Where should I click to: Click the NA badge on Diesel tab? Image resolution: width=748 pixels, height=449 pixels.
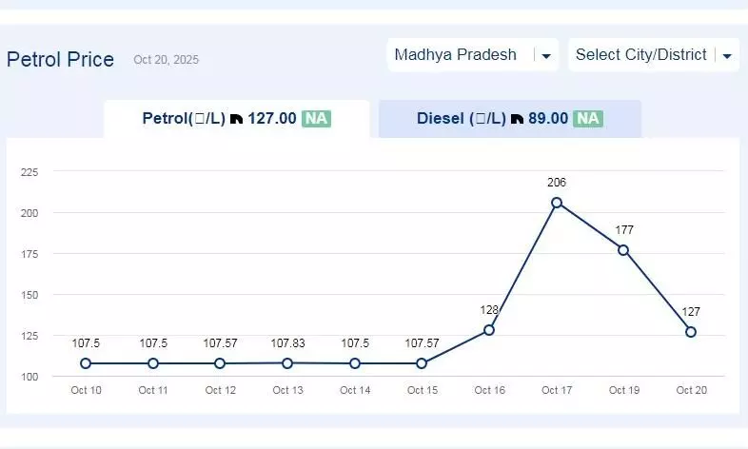click(588, 119)
